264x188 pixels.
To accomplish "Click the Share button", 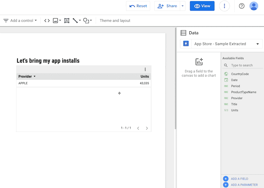I will [167, 6].
